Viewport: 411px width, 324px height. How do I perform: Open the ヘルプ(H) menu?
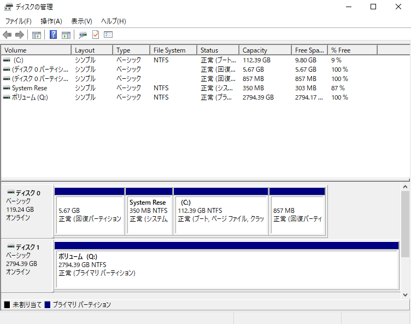click(113, 21)
